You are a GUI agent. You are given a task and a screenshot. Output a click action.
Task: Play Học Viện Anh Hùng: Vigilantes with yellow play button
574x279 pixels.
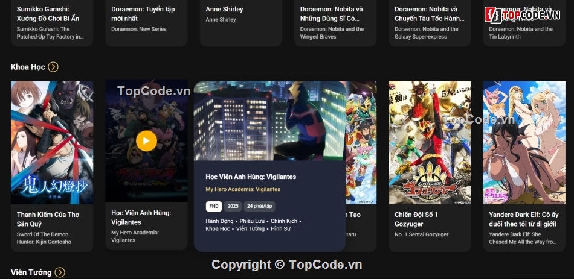tap(146, 140)
